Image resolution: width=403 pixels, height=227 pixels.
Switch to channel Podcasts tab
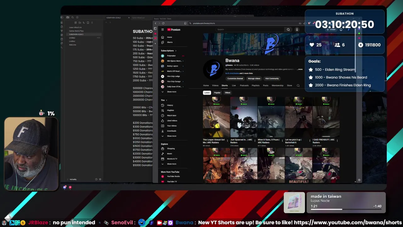244,85
